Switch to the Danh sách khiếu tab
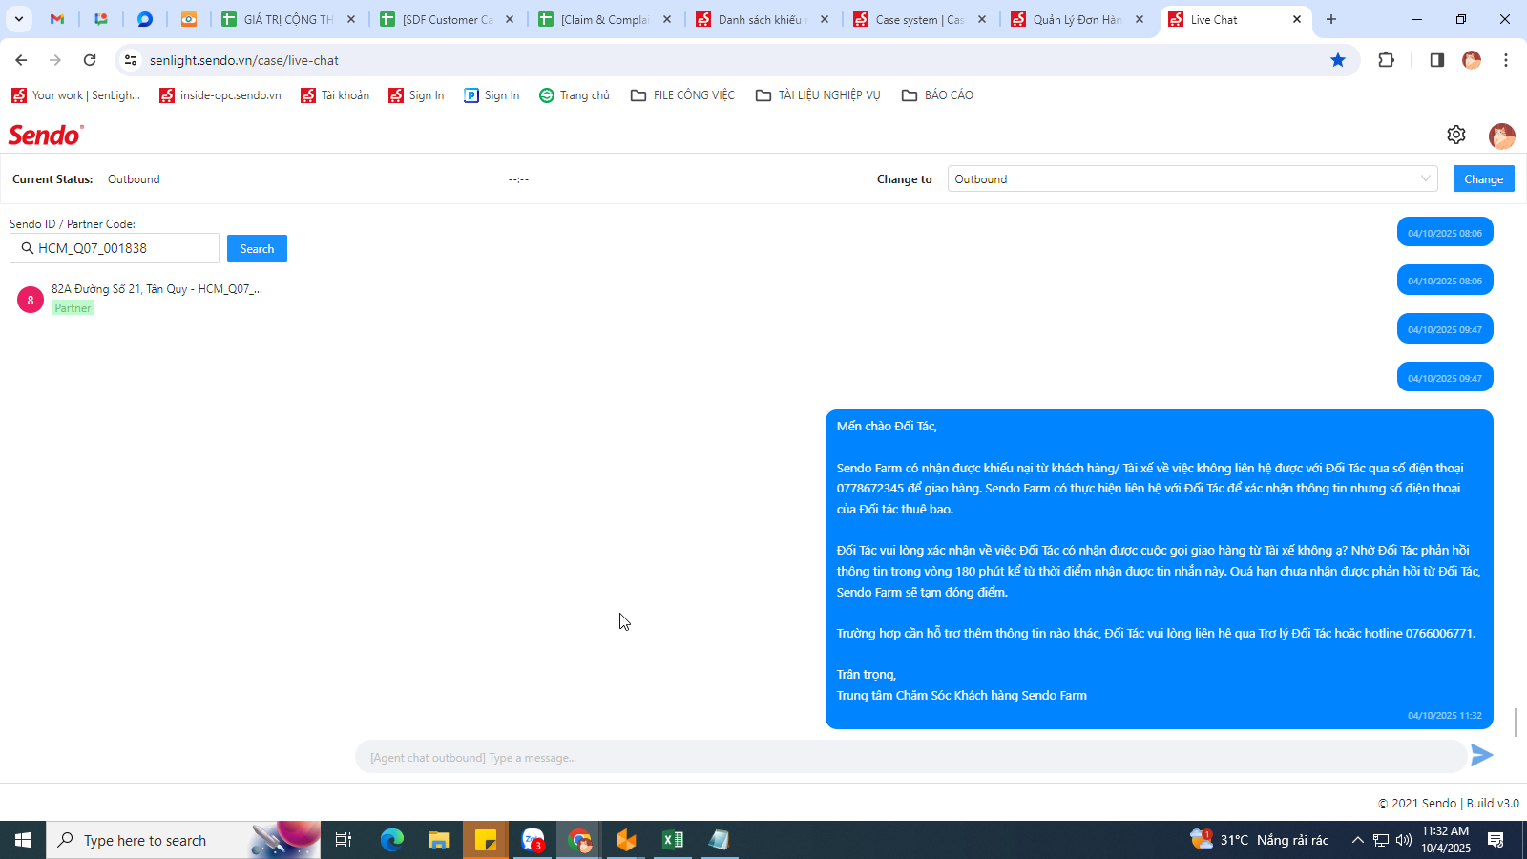The image size is (1527, 859). (x=763, y=19)
